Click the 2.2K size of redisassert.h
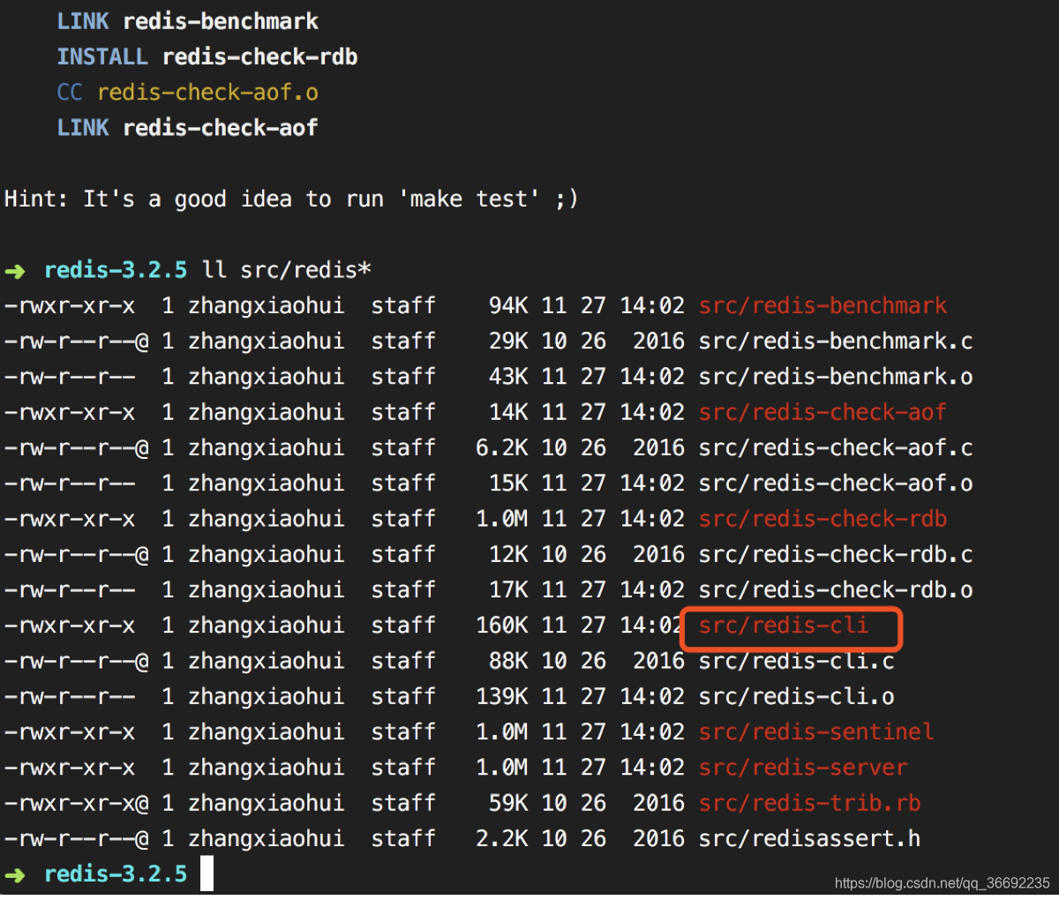 (x=502, y=838)
